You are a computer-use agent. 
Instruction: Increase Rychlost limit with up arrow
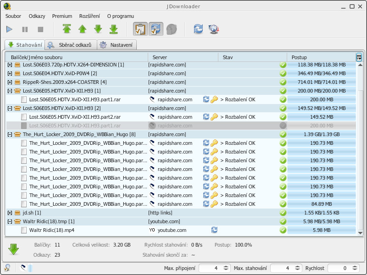coord(355,266)
